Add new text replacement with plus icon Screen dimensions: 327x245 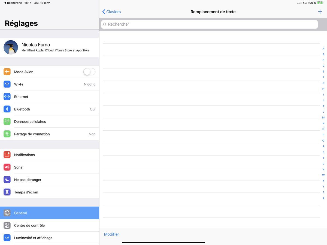tap(320, 12)
